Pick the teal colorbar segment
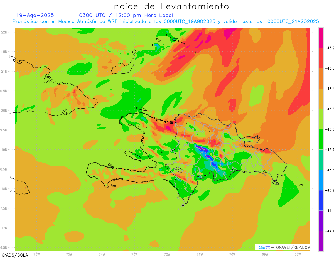 pyautogui.click(x=321, y=160)
